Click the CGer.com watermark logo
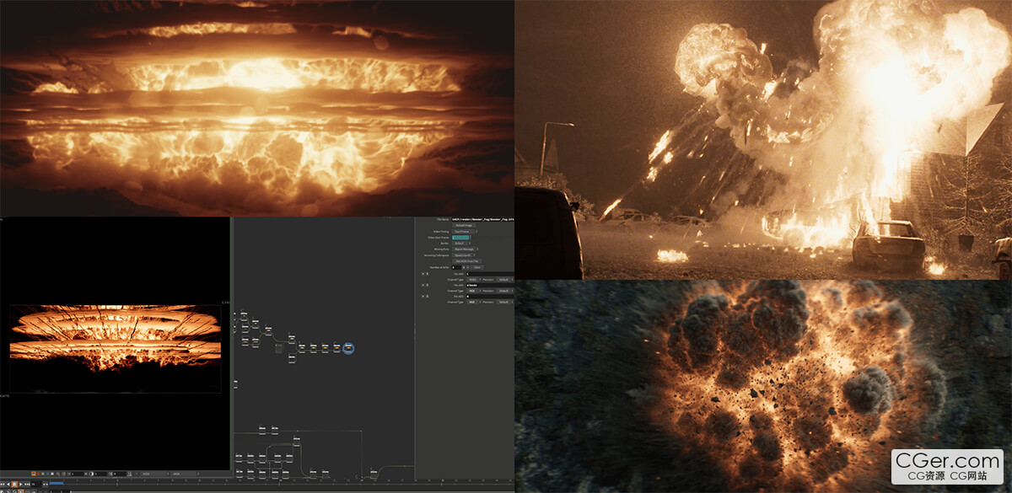1012x493 pixels. (949, 466)
